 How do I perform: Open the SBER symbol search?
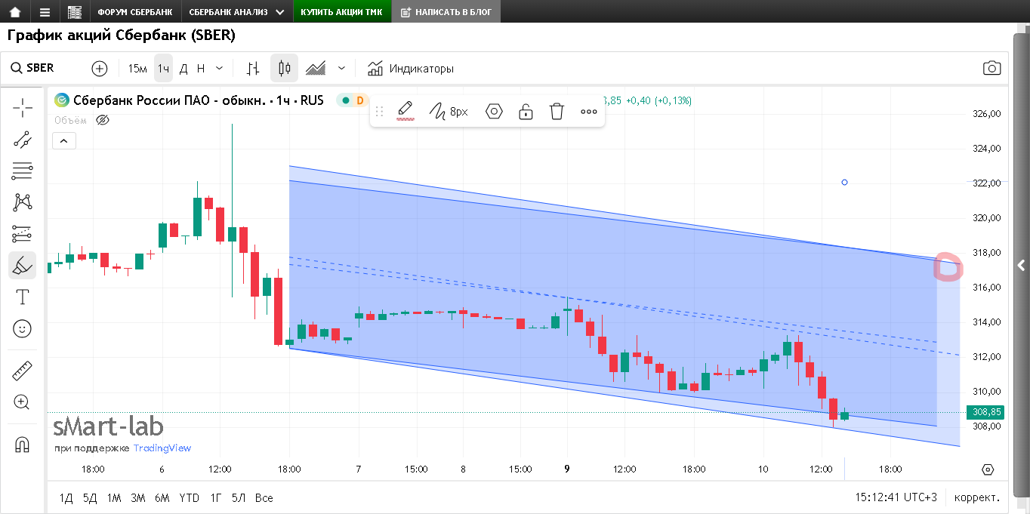32,68
